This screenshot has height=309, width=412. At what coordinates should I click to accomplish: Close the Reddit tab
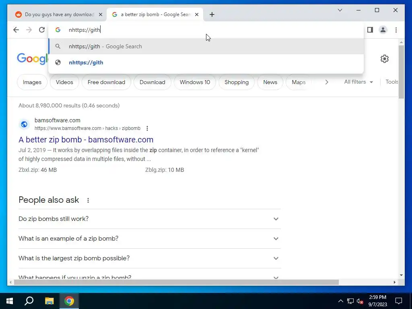coord(100,14)
